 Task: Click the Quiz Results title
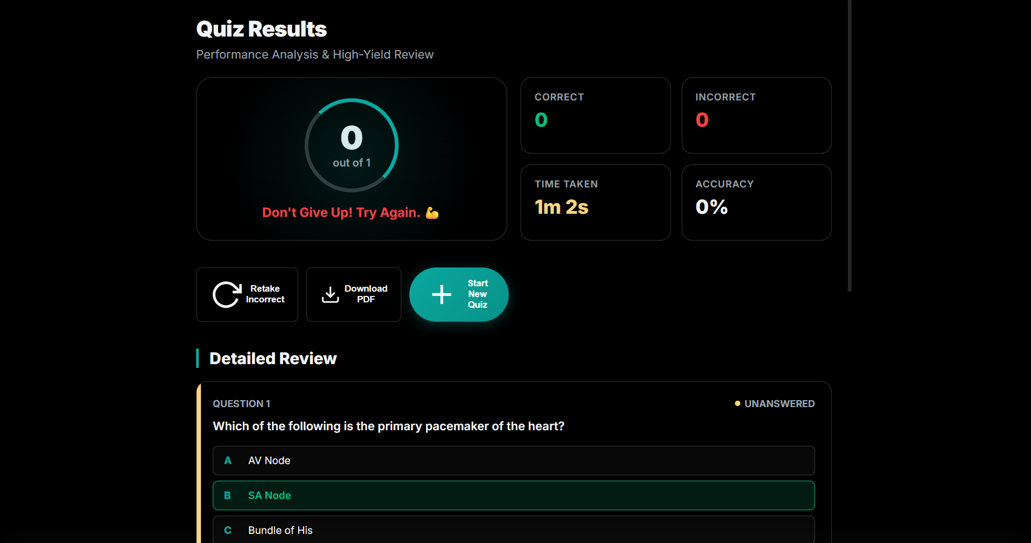(x=261, y=28)
